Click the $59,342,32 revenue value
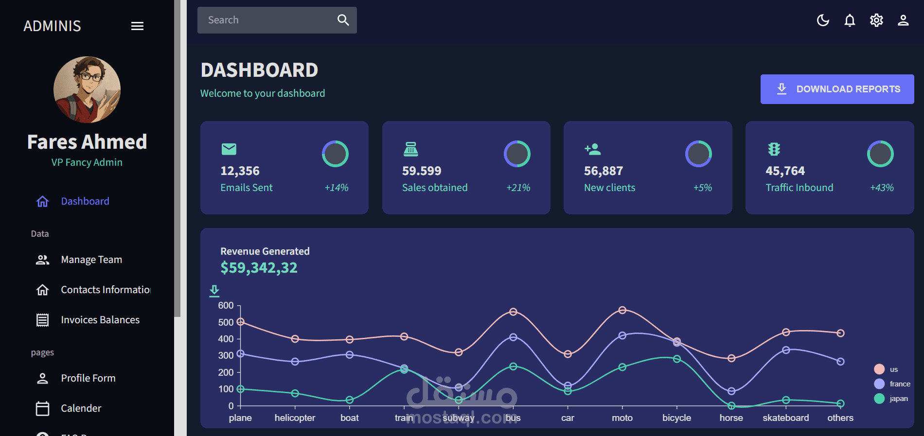The height and width of the screenshot is (436, 924). (x=259, y=268)
